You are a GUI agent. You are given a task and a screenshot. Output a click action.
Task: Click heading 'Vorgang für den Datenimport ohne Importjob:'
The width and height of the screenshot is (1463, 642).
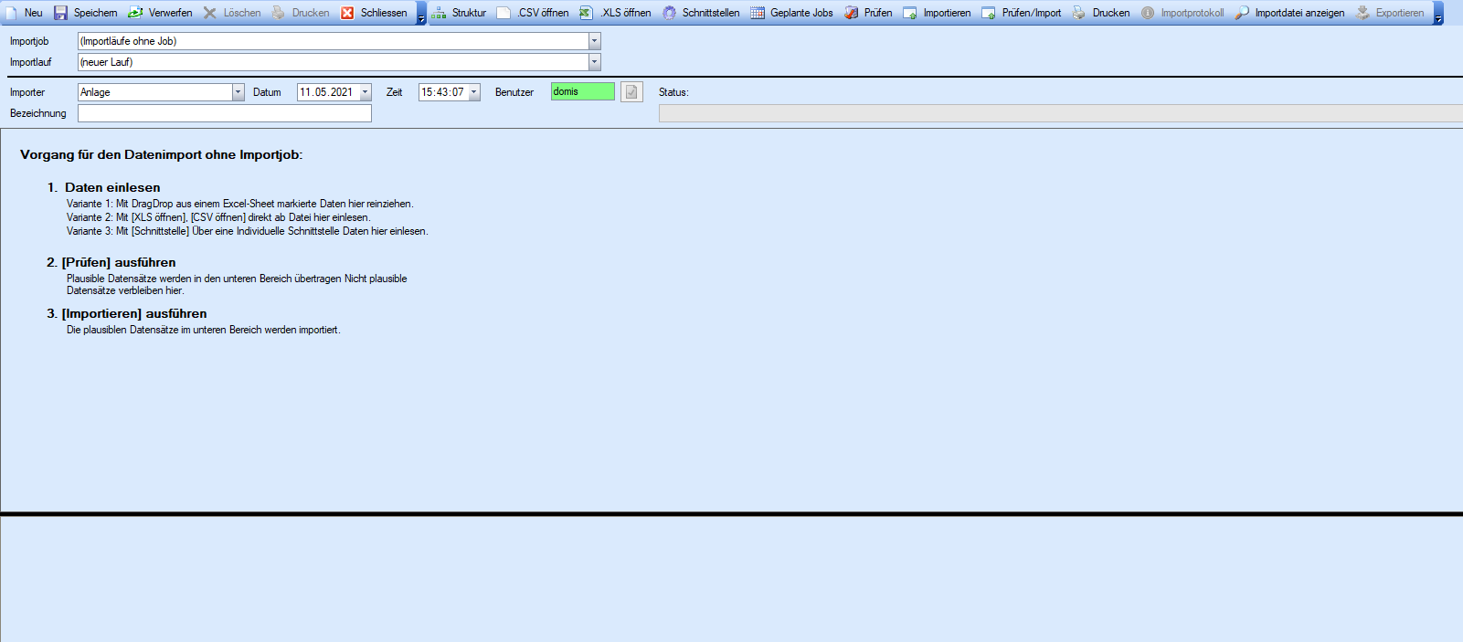tap(161, 154)
